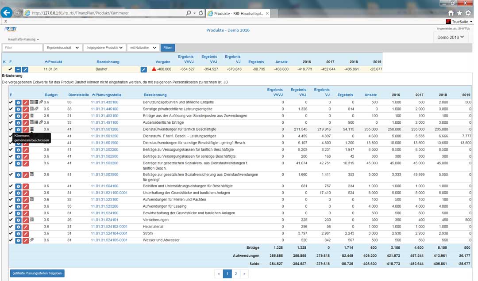Edit row 11.01.31.432100 with red pencil

[x=26, y=103]
